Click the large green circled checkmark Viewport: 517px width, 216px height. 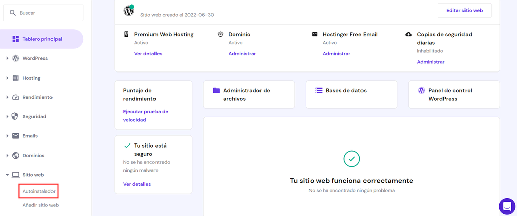[x=351, y=159]
